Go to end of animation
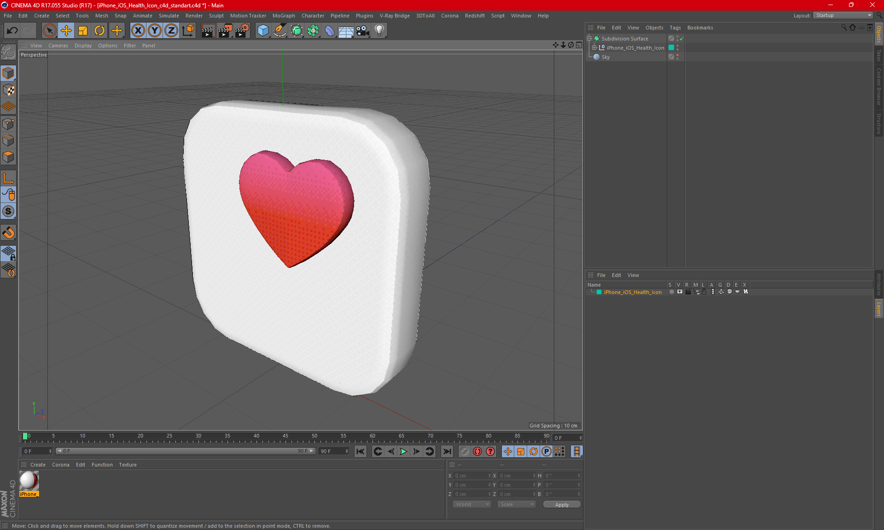884x530 pixels. point(447,451)
